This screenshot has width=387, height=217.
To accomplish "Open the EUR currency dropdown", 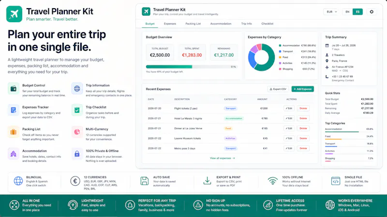I will tap(331, 12).
